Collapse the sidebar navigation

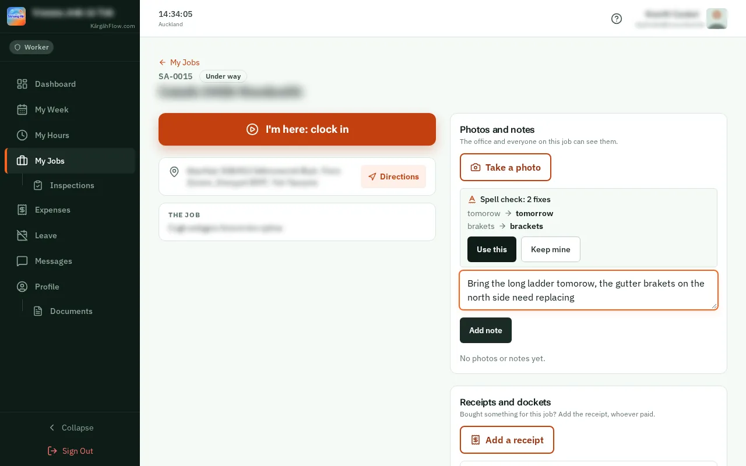[x=70, y=428]
